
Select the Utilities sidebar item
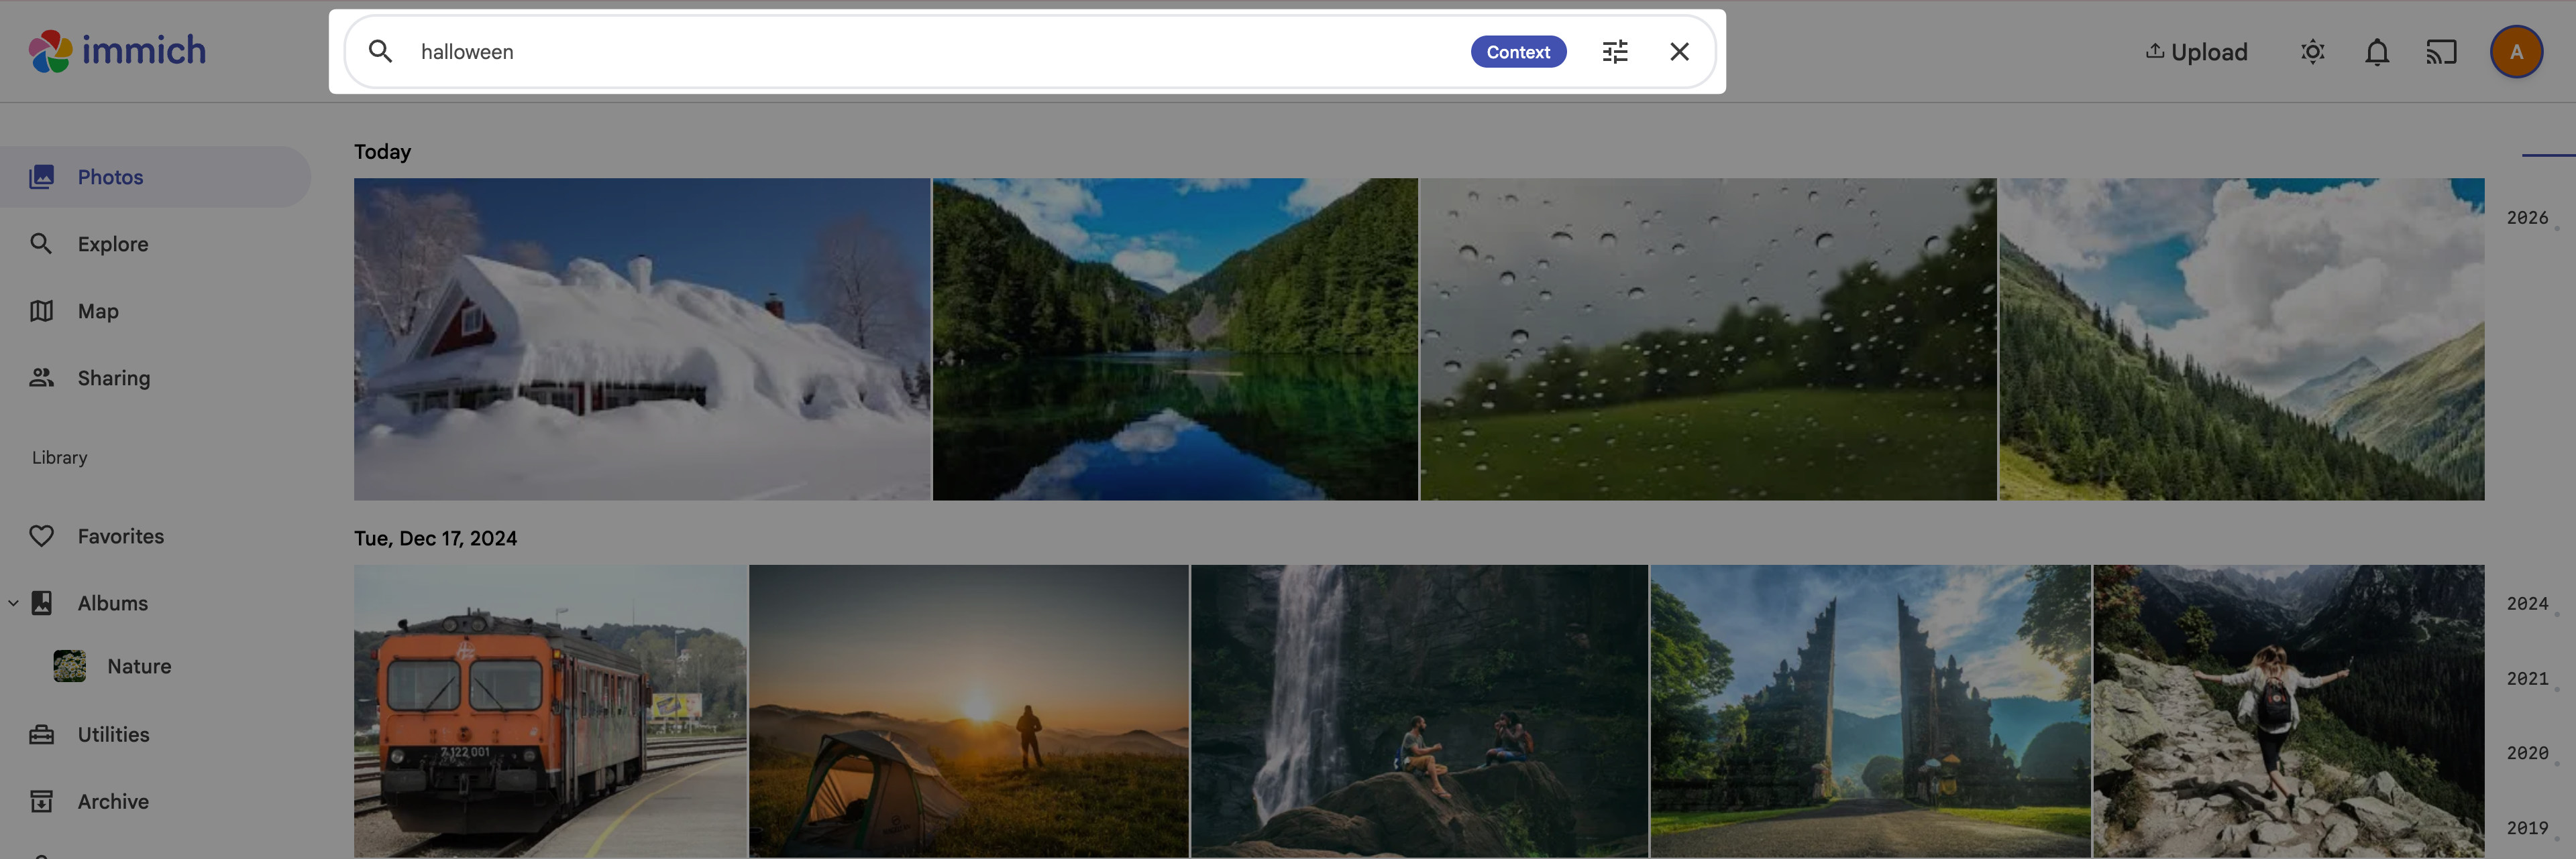click(x=111, y=733)
